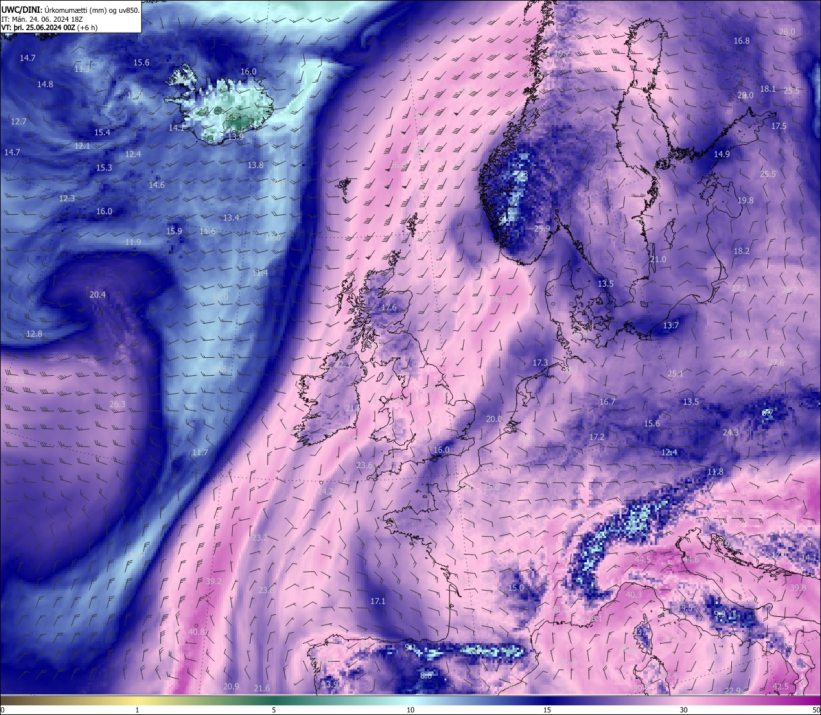Image resolution: width=821 pixels, height=715 pixels.
Task: Click the 20.0 value in the North Sea
Action: click(494, 419)
